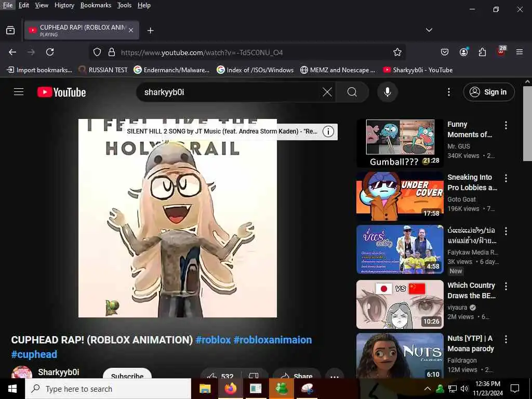Screen dimensions: 532x399
Task: Open a new browser tab
Action: tap(150, 31)
